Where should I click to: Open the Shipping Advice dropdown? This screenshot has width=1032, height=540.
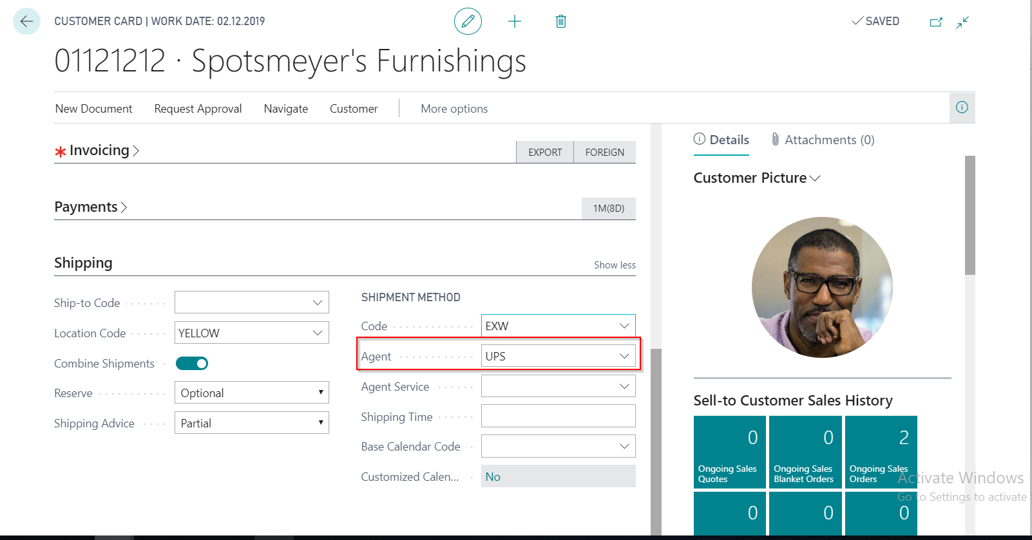pyautogui.click(x=320, y=423)
